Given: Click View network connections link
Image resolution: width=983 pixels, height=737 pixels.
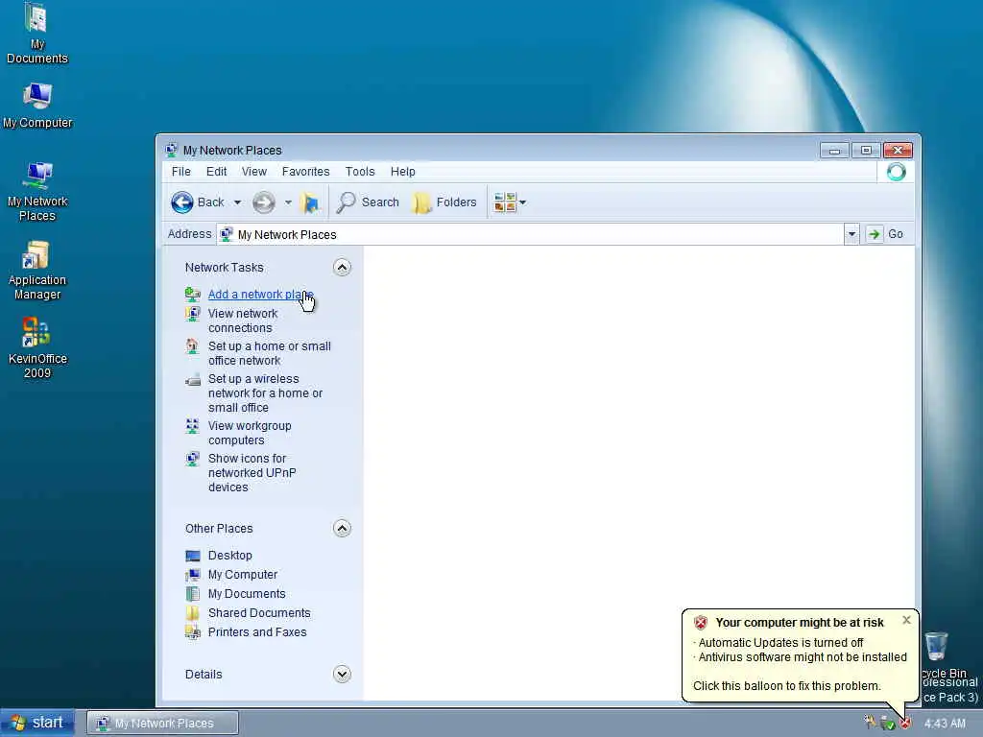Looking at the screenshot, I should point(243,321).
